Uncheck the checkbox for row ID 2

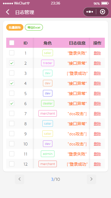12,63
